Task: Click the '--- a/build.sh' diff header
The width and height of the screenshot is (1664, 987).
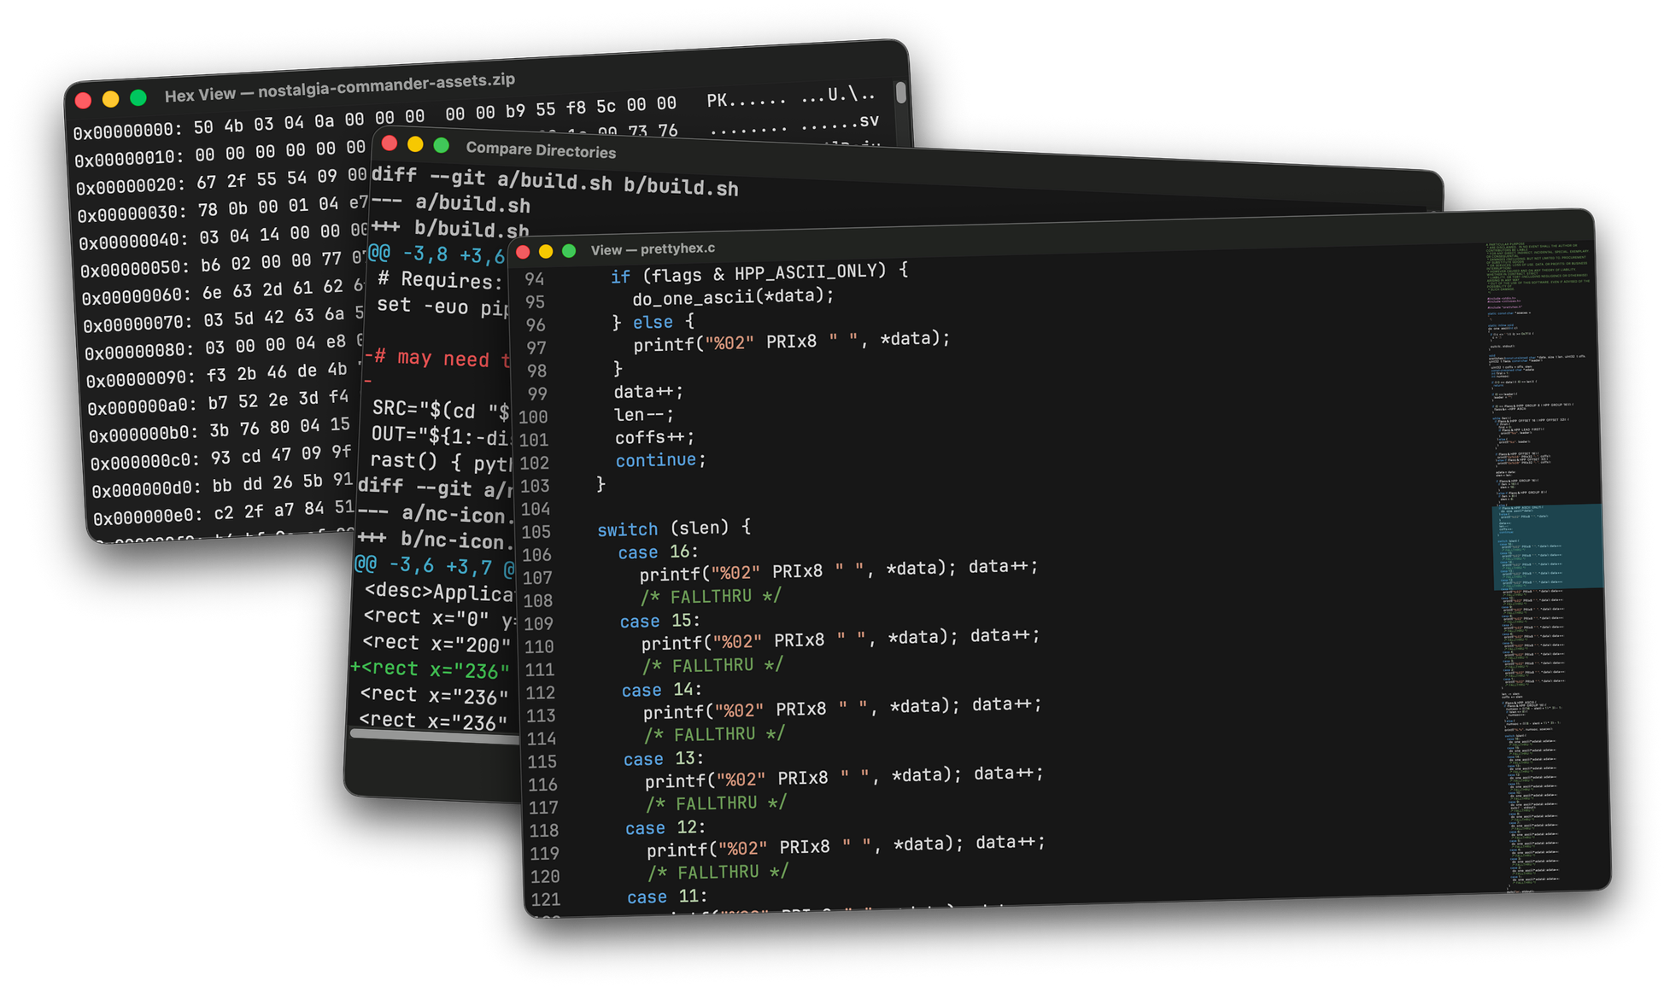Action: pos(451,203)
